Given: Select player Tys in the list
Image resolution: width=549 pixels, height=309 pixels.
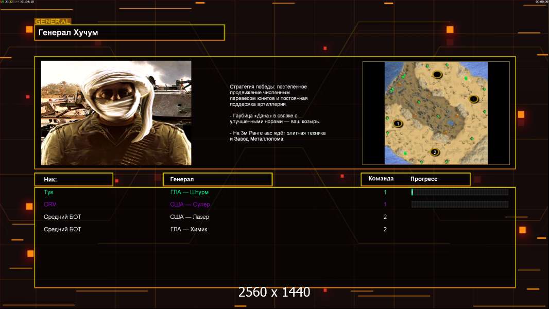Looking at the screenshot, I should (49, 192).
